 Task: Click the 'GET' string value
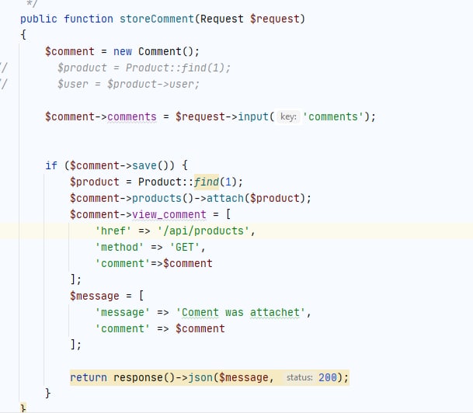tap(185, 247)
